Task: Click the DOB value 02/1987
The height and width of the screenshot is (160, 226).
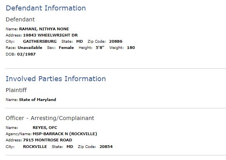Action: [26, 54]
